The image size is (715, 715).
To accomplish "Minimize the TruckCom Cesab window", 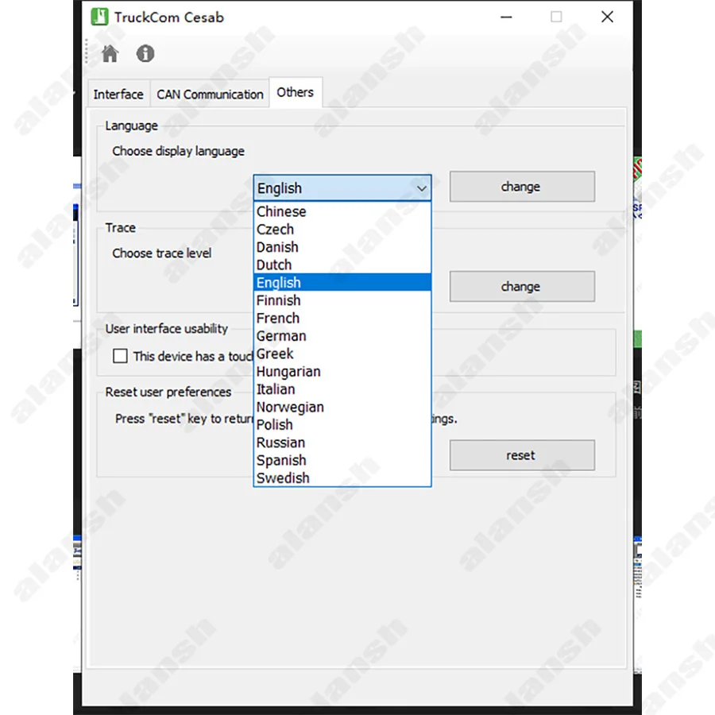I will pos(506,17).
